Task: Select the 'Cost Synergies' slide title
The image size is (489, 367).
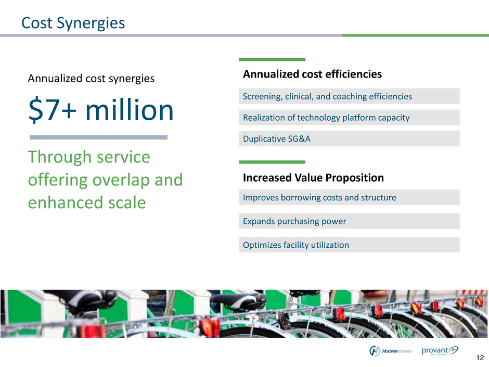Action: click(73, 23)
